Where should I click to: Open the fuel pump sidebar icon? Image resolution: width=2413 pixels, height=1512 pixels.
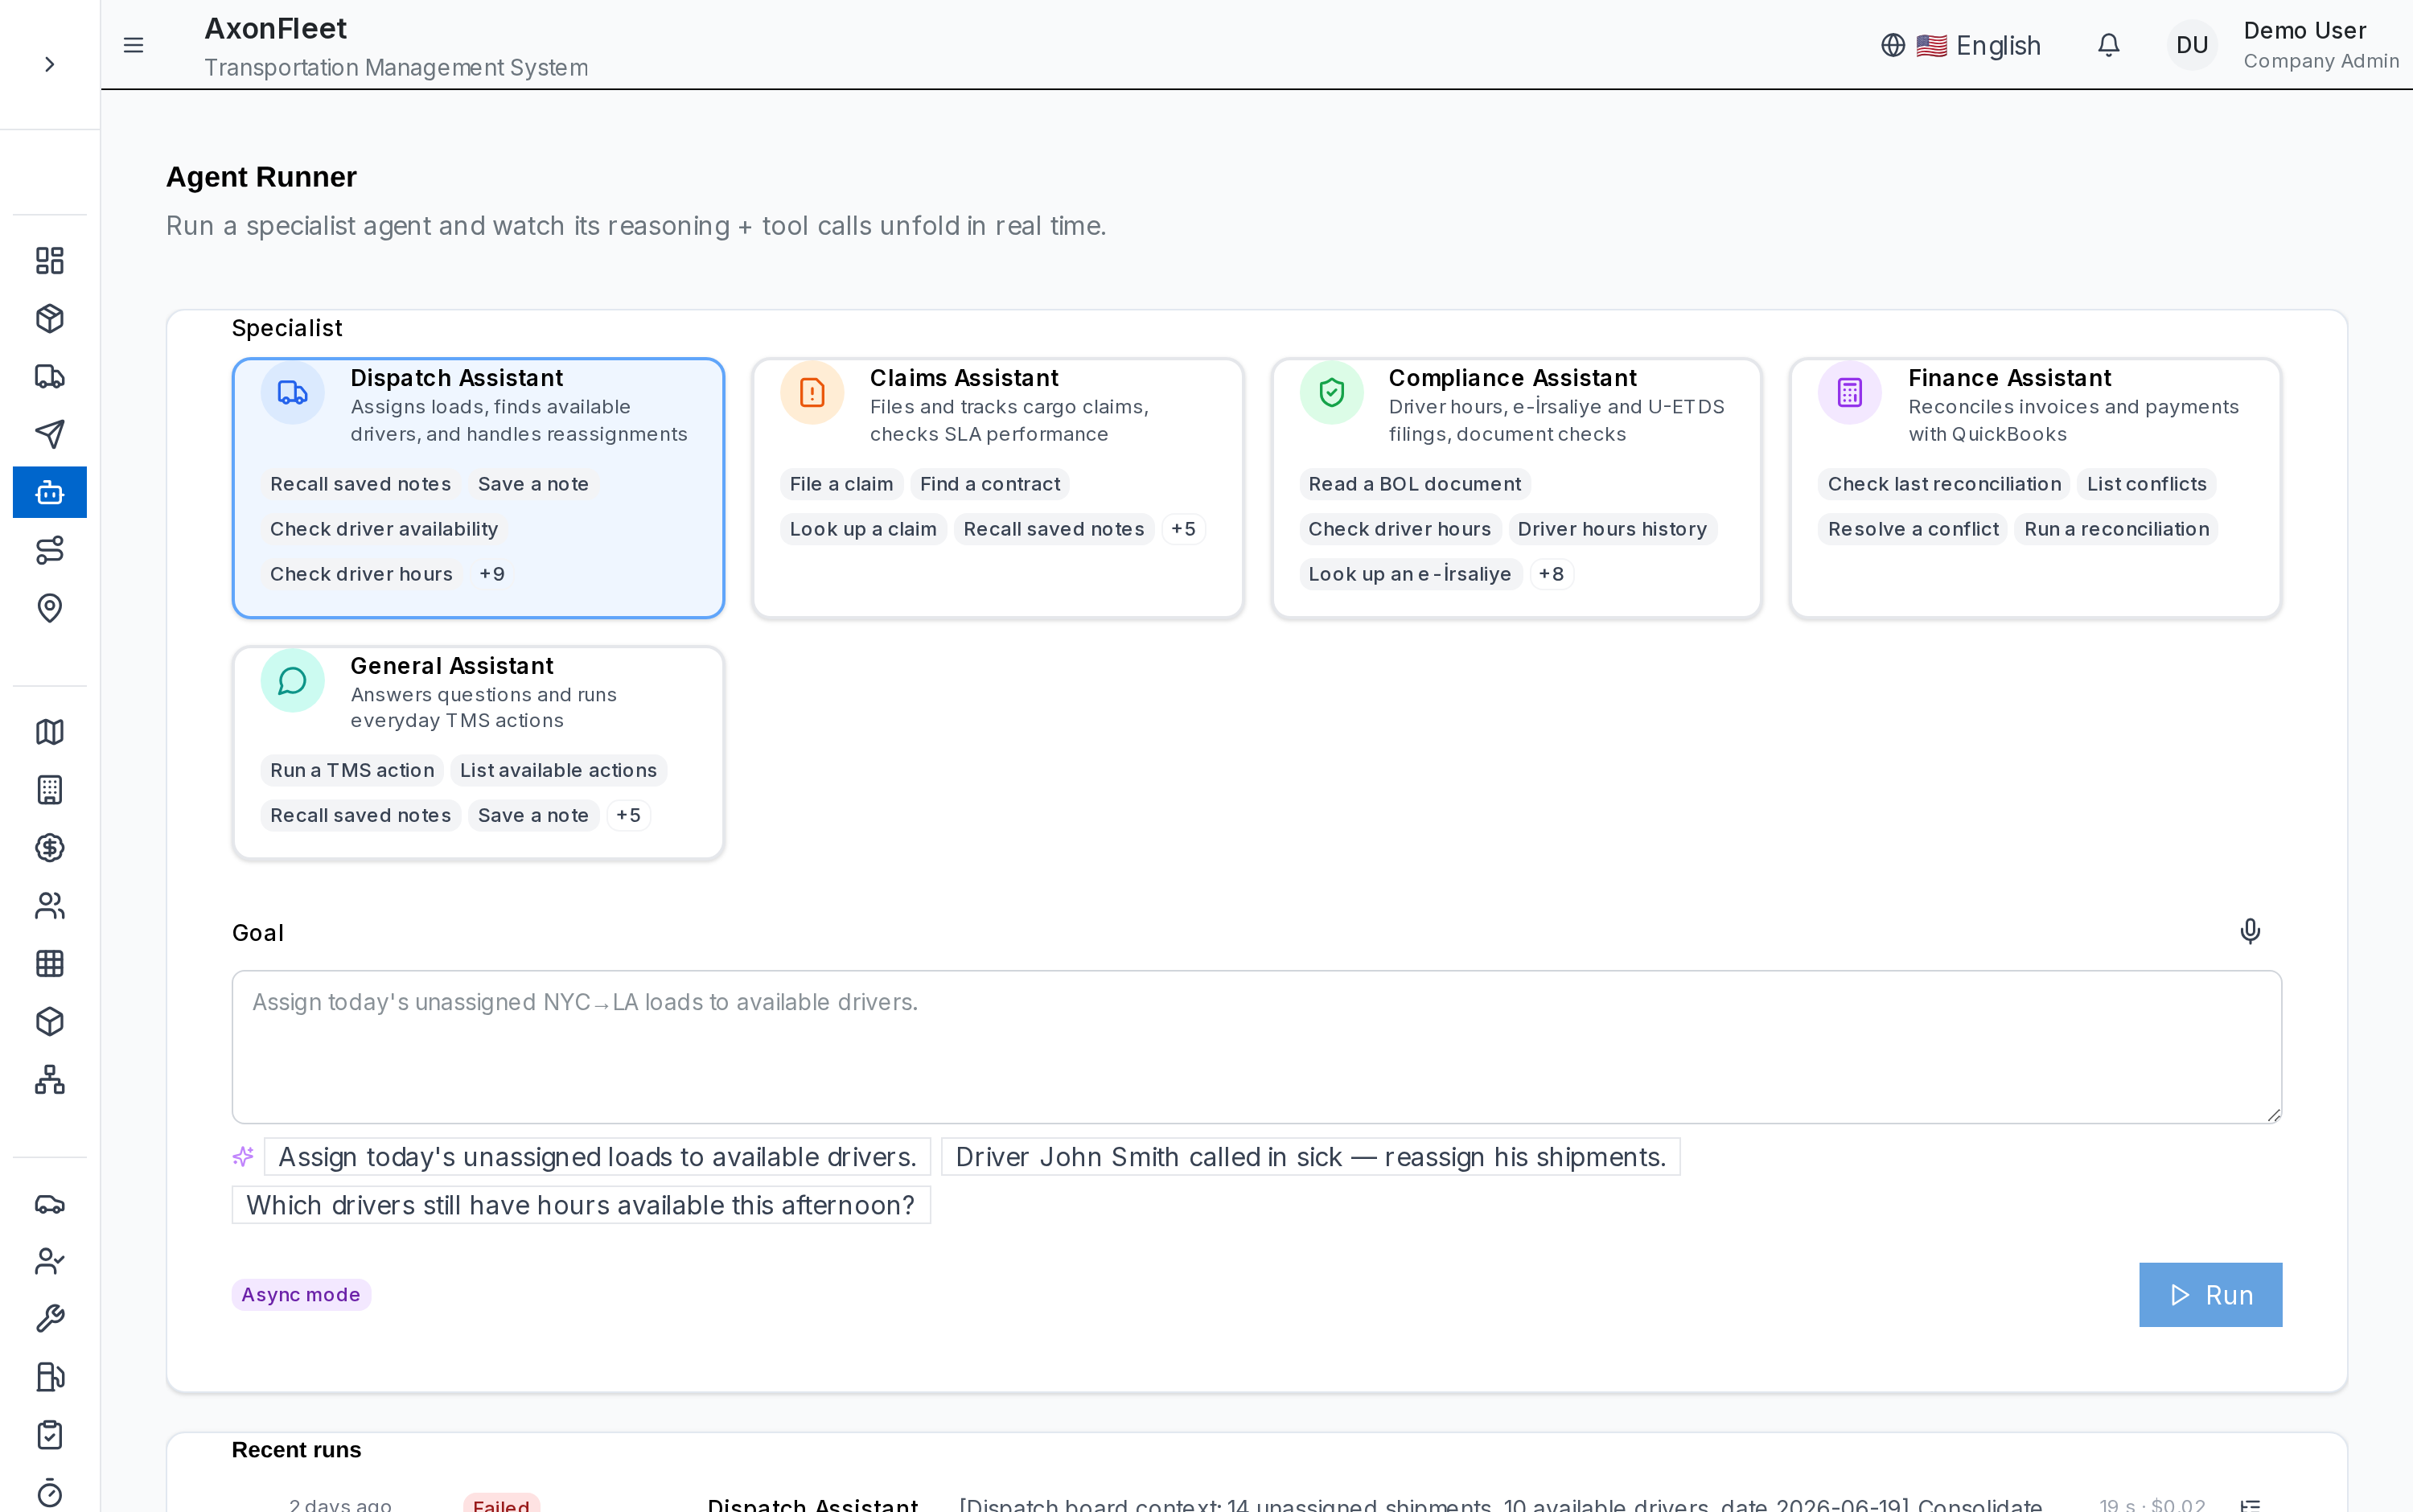click(49, 1377)
